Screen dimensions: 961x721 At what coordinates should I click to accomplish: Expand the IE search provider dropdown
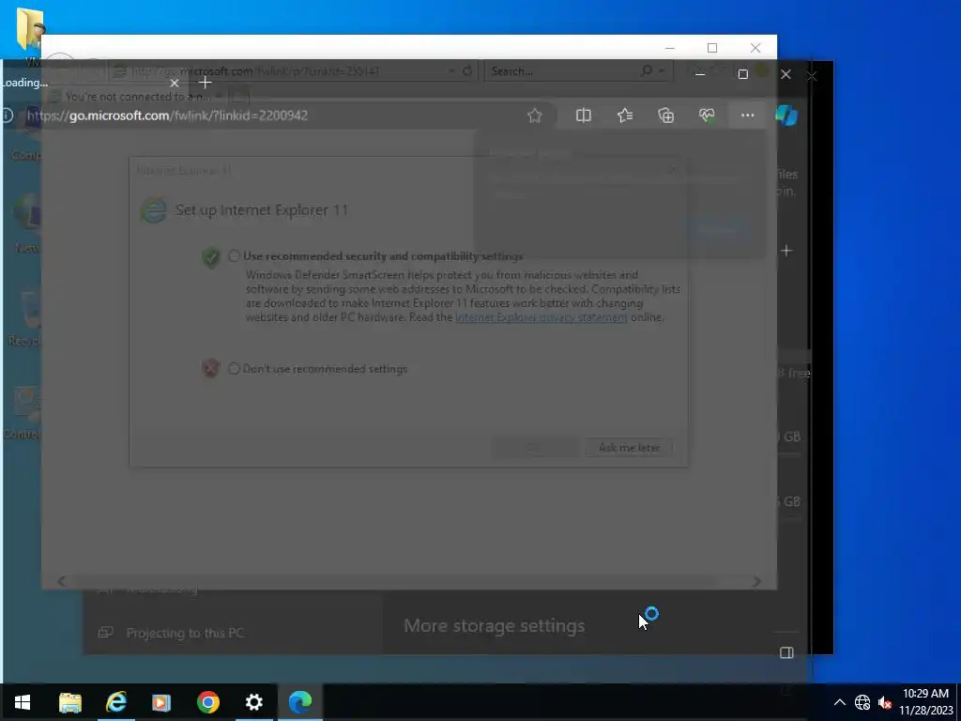point(662,71)
